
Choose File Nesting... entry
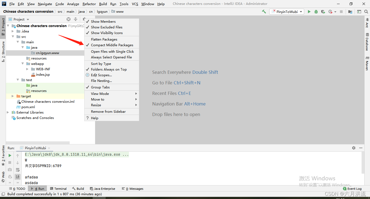(112, 81)
